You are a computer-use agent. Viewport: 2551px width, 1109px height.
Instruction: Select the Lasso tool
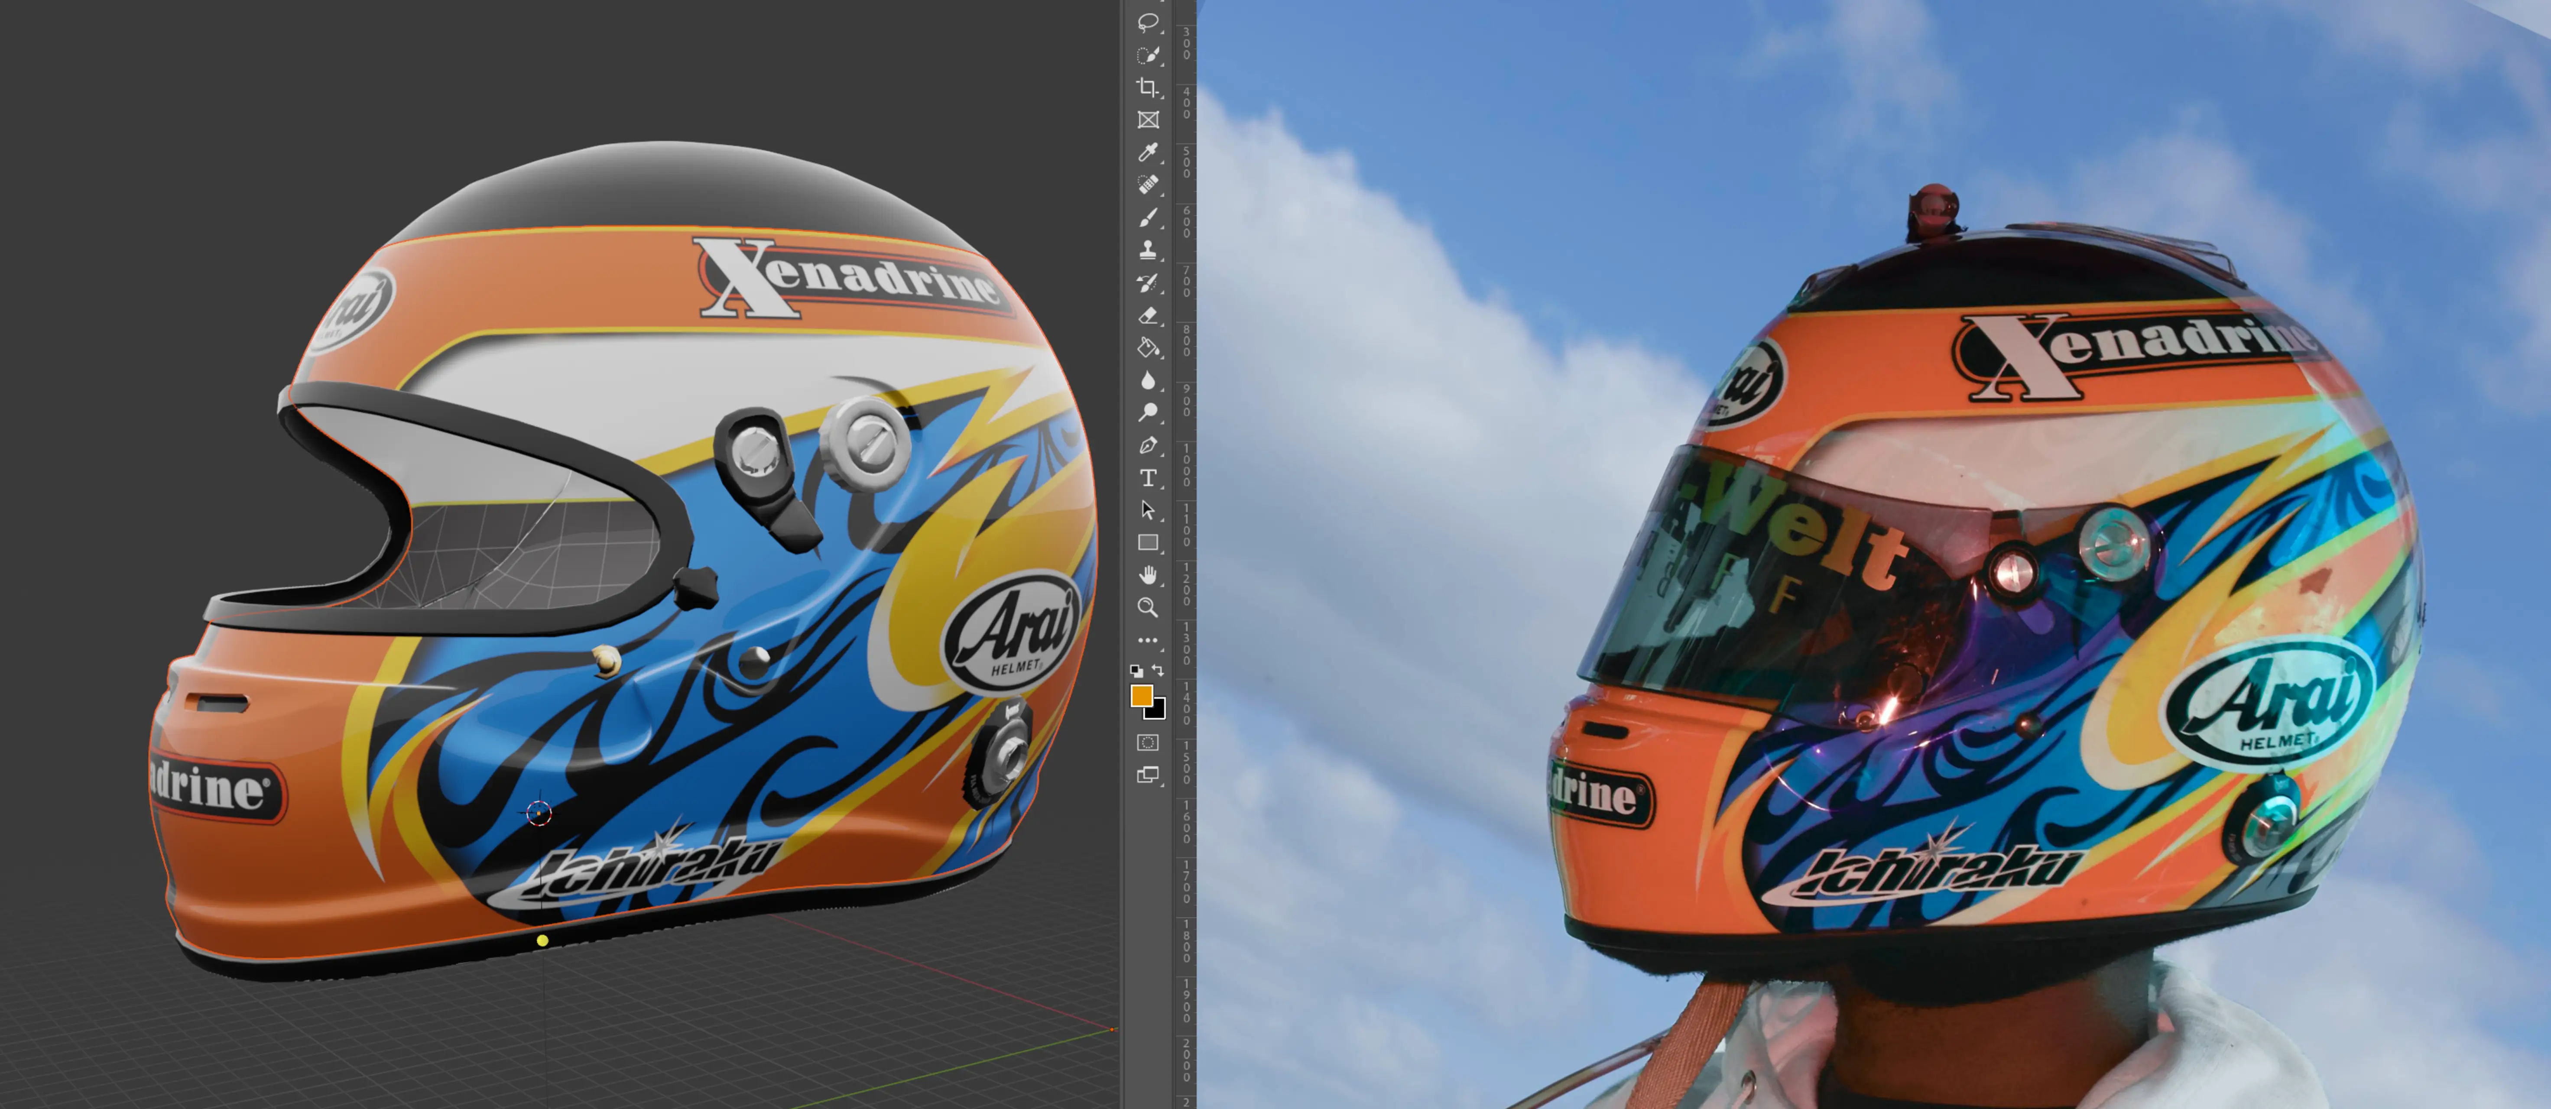[1148, 22]
